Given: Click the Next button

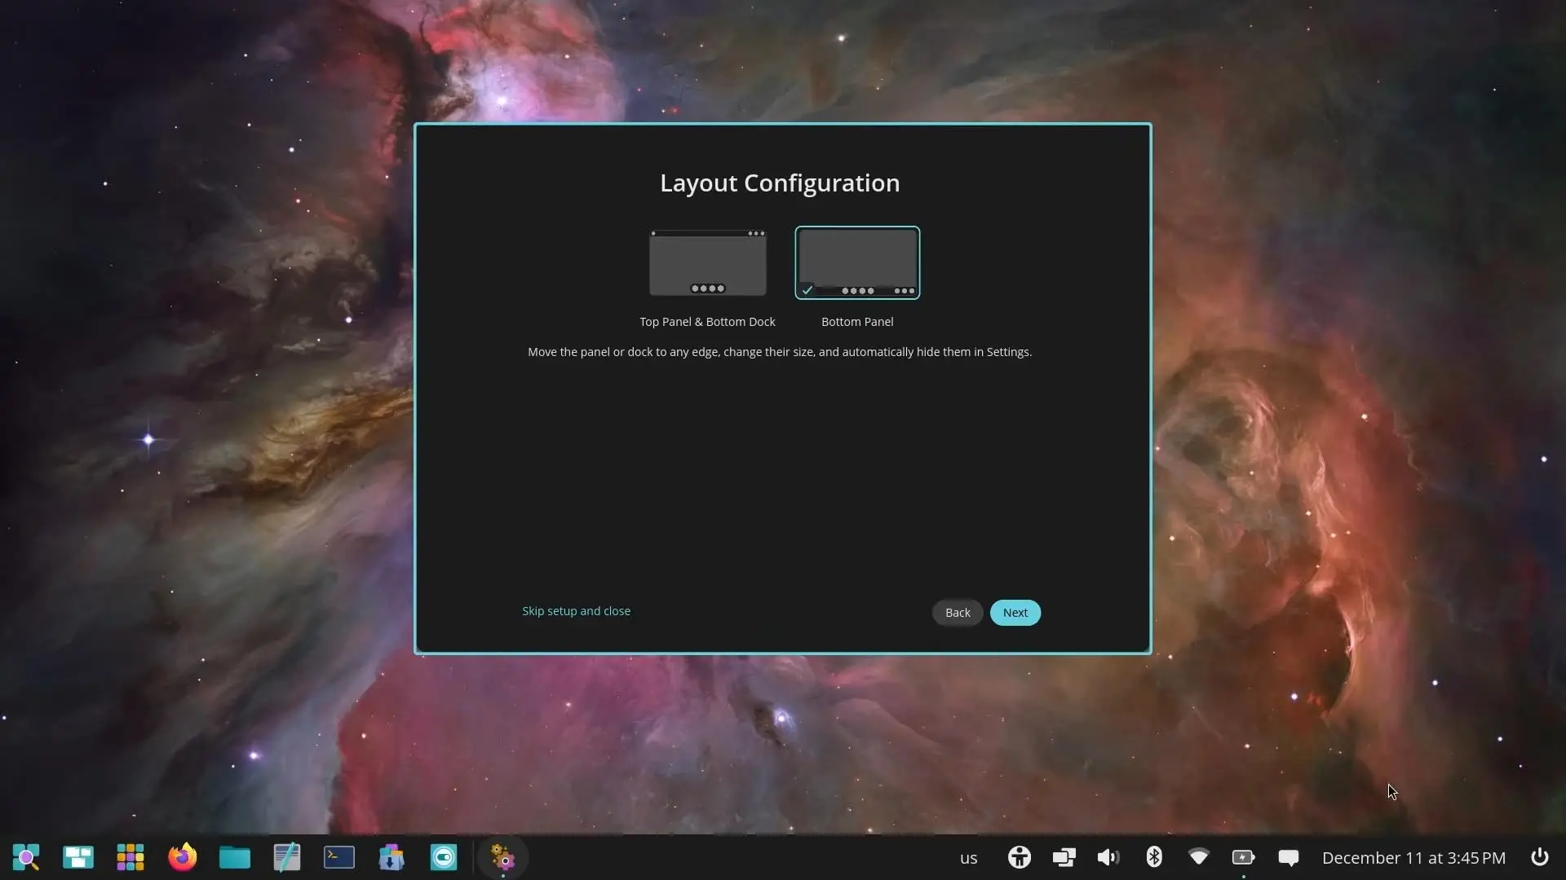Looking at the screenshot, I should 1015,613.
